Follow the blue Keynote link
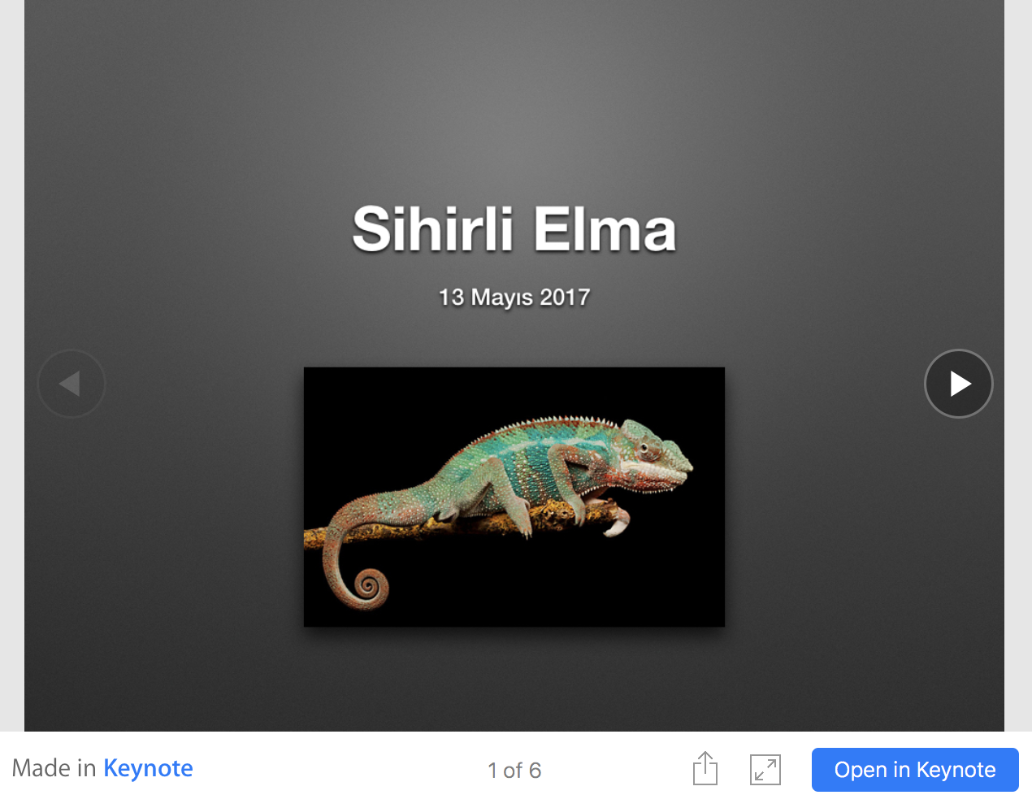 coord(148,768)
